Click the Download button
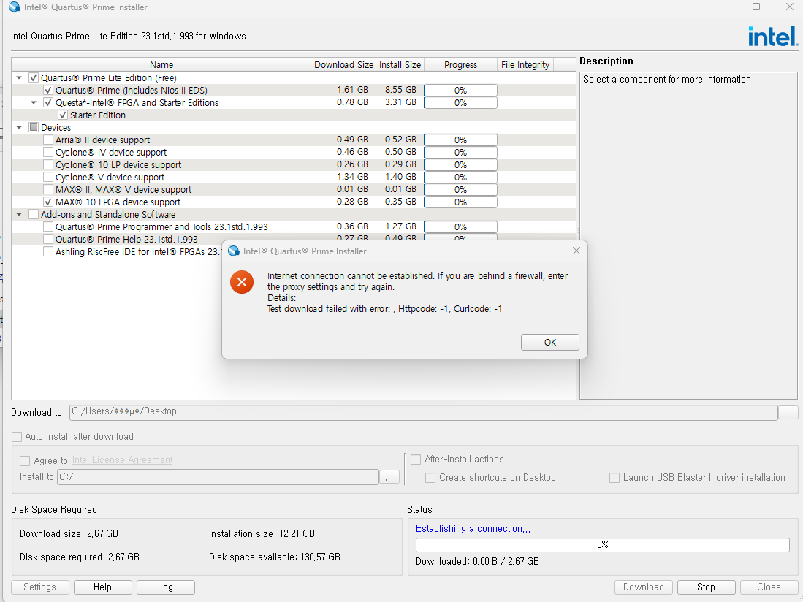 pos(643,587)
